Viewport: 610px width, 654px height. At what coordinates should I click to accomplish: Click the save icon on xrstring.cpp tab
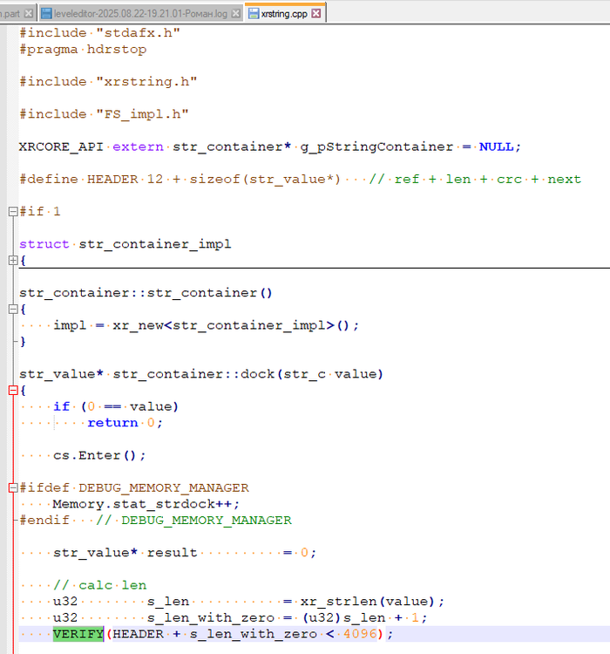253,14
